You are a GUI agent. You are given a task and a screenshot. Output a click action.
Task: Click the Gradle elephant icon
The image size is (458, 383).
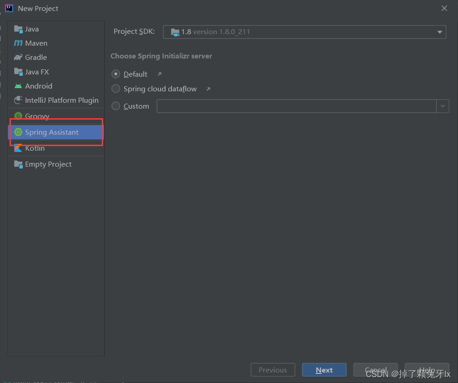18,58
